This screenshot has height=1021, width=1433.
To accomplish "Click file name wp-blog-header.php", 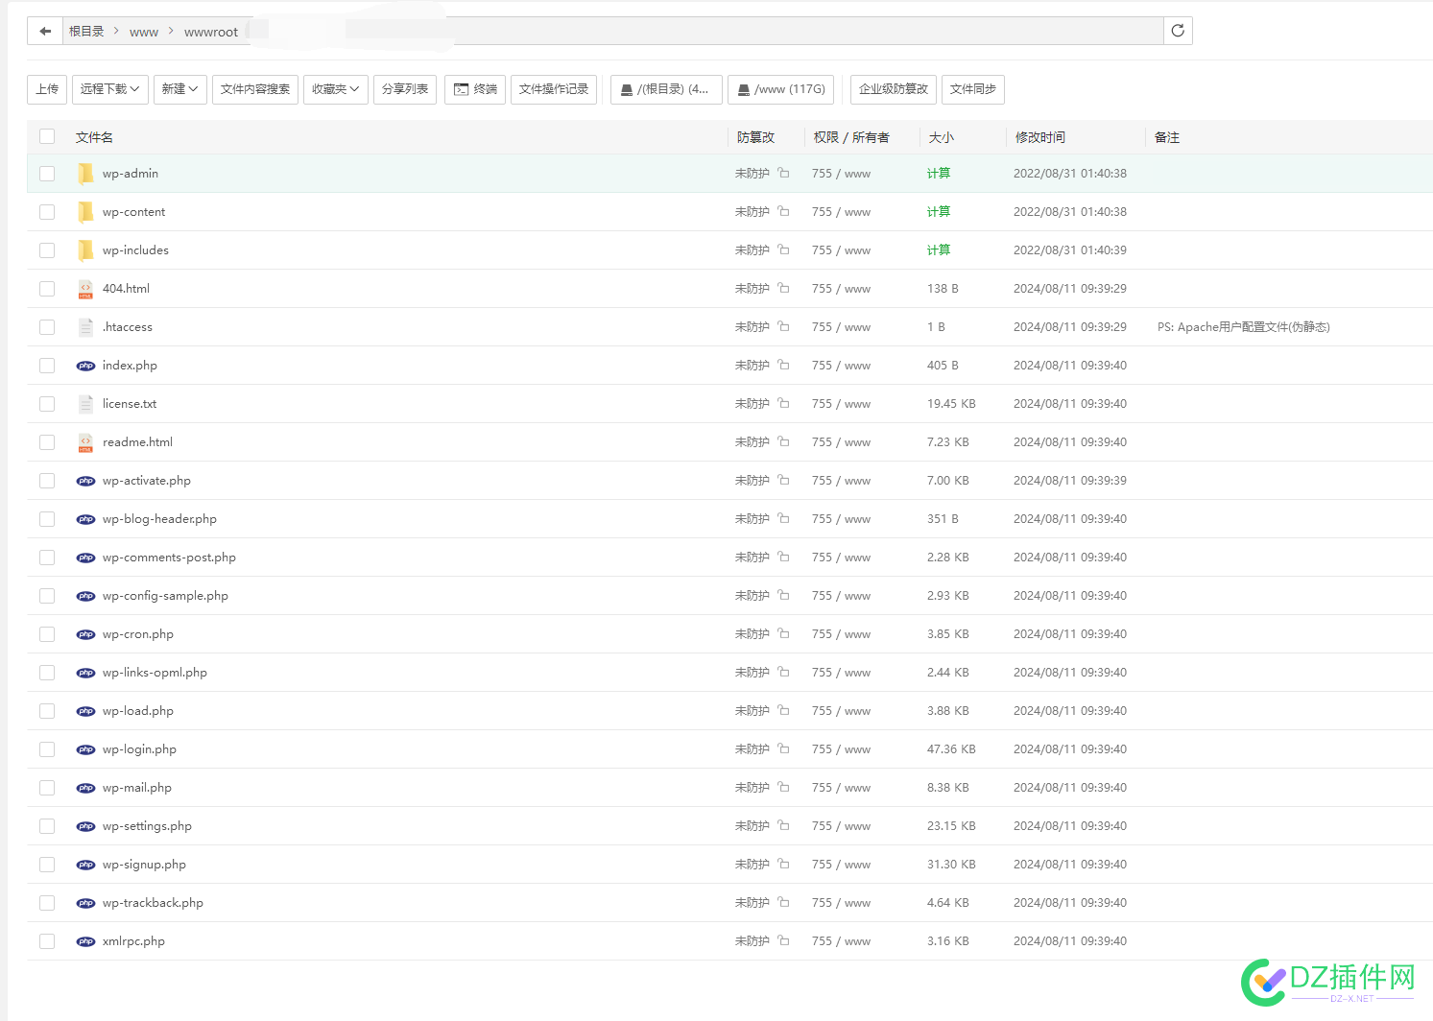I will [159, 519].
